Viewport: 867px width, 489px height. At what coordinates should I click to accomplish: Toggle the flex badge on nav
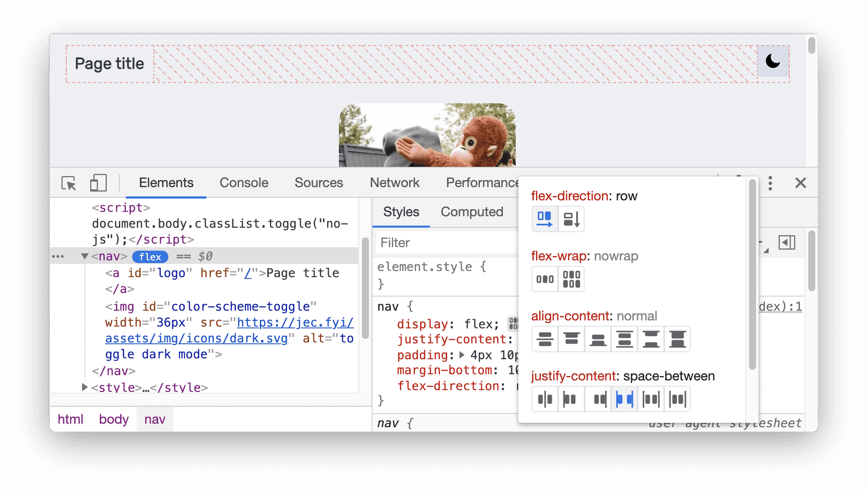point(149,256)
